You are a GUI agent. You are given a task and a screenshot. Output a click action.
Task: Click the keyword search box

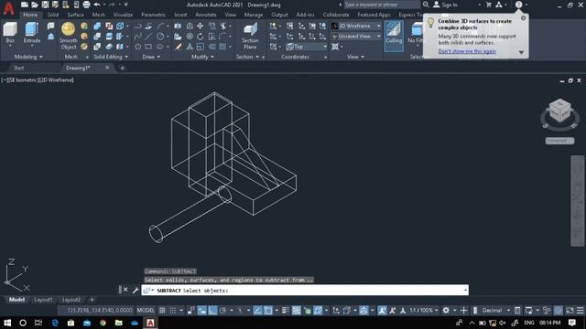[381, 5]
